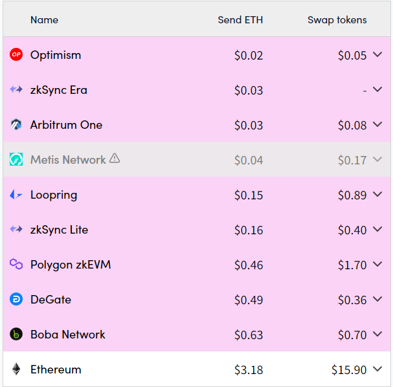The height and width of the screenshot is (387, 393).
Task: Sort by Swap tokens column header
Action: [337, 20]
